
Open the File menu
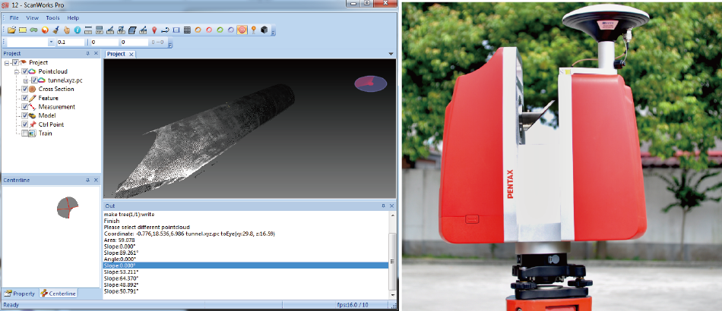coord(14,18)
